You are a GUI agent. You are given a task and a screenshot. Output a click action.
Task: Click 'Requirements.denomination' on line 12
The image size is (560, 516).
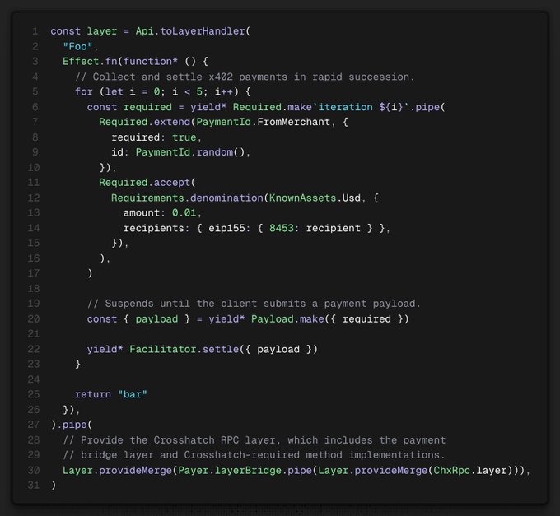coord(187,198)
